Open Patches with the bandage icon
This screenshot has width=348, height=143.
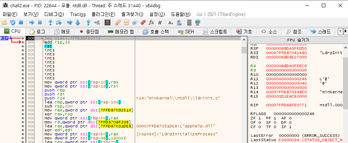pos(118,23)
